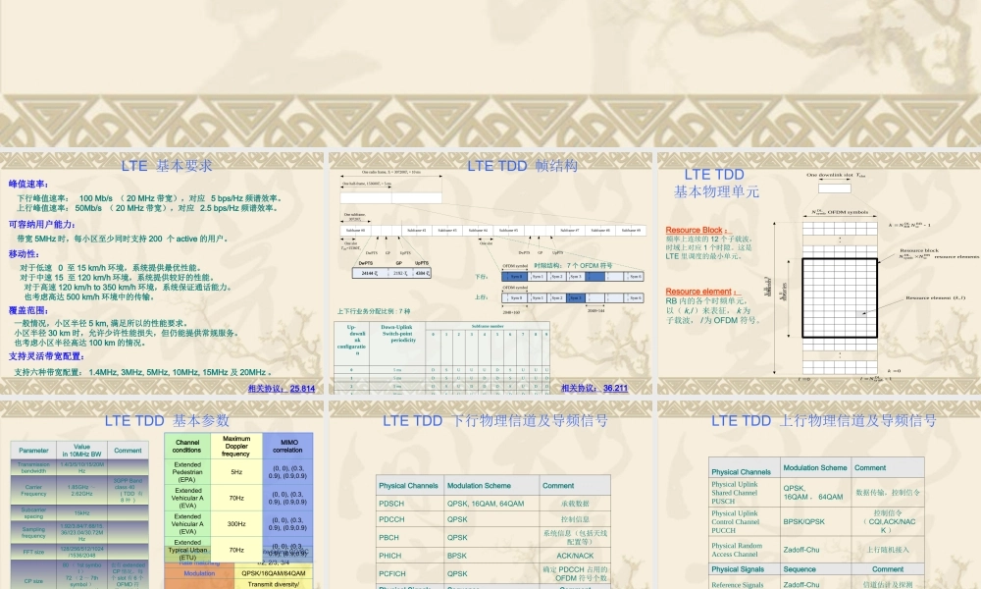981x589 pixels.
Task: Click the ACK/NACK comment cell
Action: pyautogui.click(x=575, y=556)
